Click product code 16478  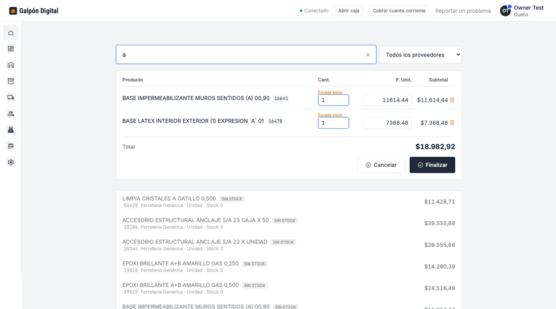[x=275, y=121]
